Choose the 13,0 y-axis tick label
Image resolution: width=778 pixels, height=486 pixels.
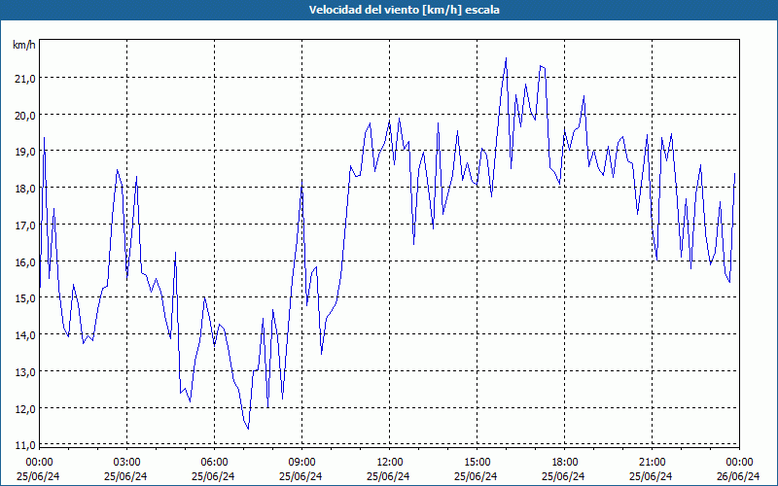pyautogui.click(x=25, y=371)
